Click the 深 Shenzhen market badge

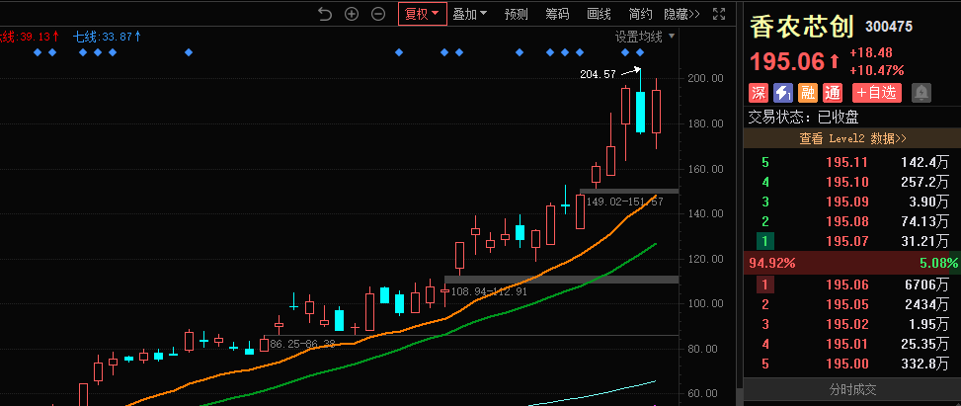tap(759, 92)
